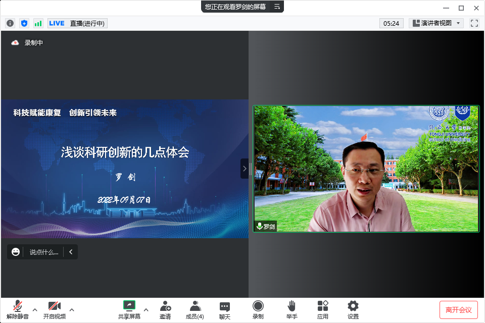Unmute microphone with 解除静音

pyautogui.click(x=18, y=309)
